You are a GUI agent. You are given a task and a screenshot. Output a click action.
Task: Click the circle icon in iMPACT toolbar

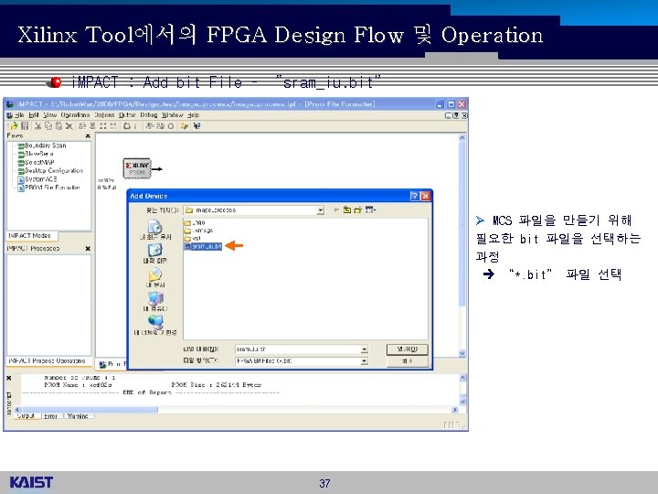(171, 125)
